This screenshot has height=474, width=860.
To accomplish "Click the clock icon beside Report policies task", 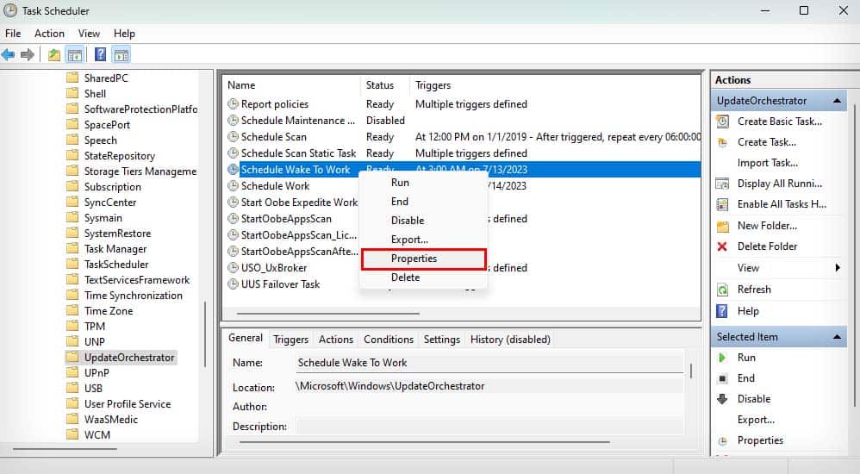I will [234, 103].
